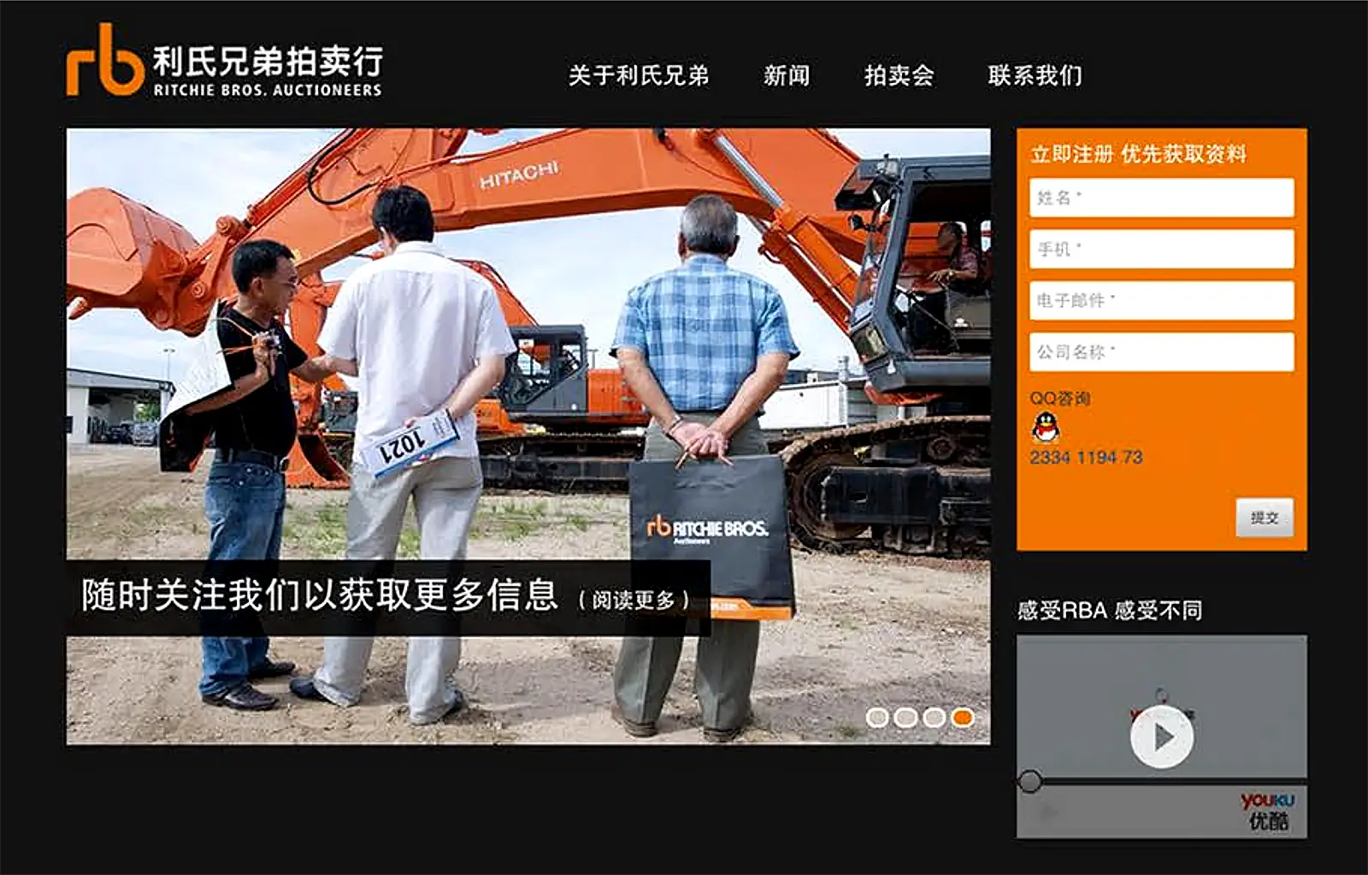
Task: Click the 电子邮件 email field
Action: (1161, 301)
